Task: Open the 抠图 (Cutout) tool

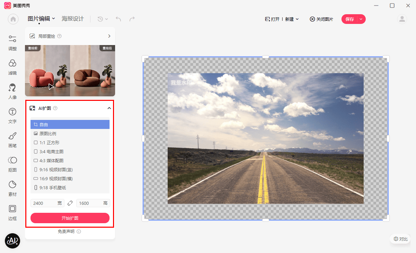Action: tap(12, 164)
